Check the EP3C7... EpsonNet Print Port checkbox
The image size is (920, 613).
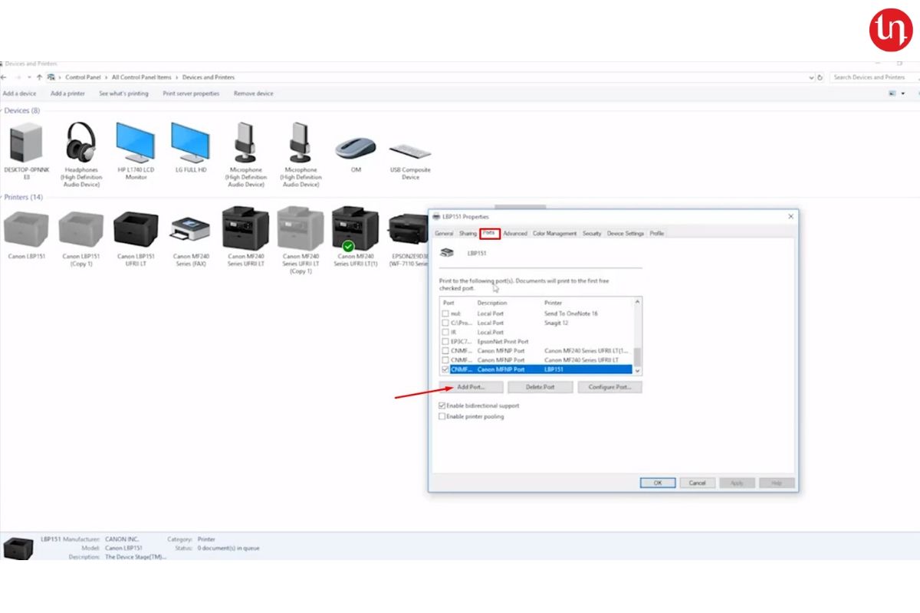pyautogui.click(x=445, y=342)
